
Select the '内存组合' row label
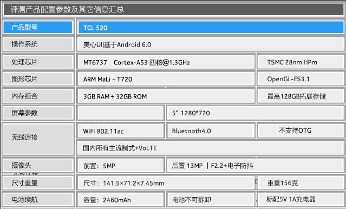click(38, 96)
